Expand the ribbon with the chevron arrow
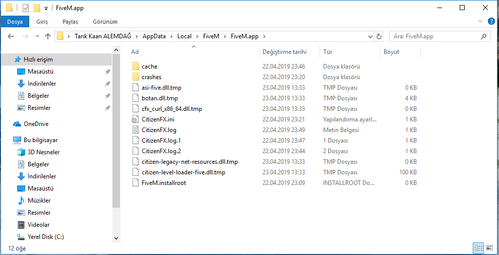This screenshot has width=499, height=255. click(x=480, y=21)
